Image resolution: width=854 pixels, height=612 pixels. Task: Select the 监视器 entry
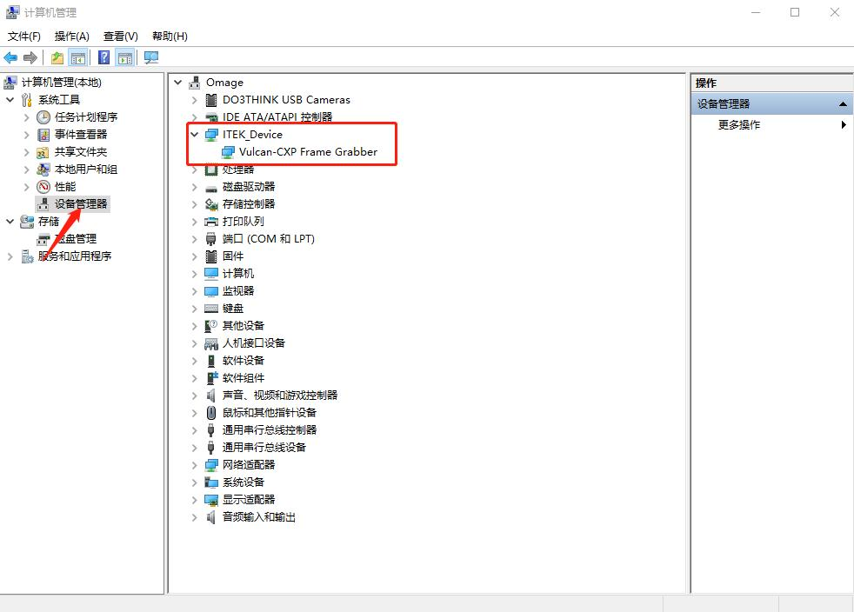(x=238, y=291)
